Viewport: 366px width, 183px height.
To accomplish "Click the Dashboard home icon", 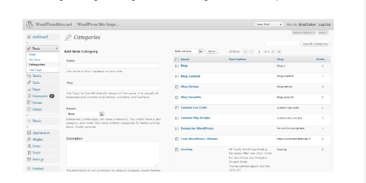I will (29, 37).
